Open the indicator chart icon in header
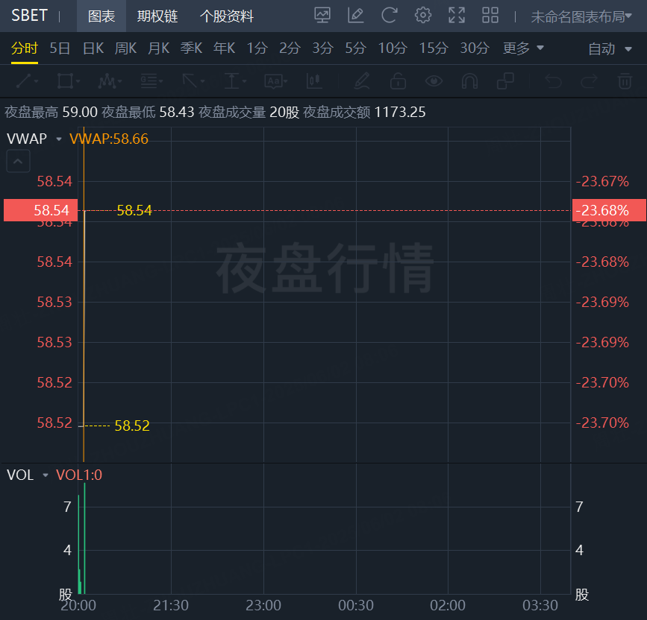This screenshot has width=647, height=620. point(322,16)
